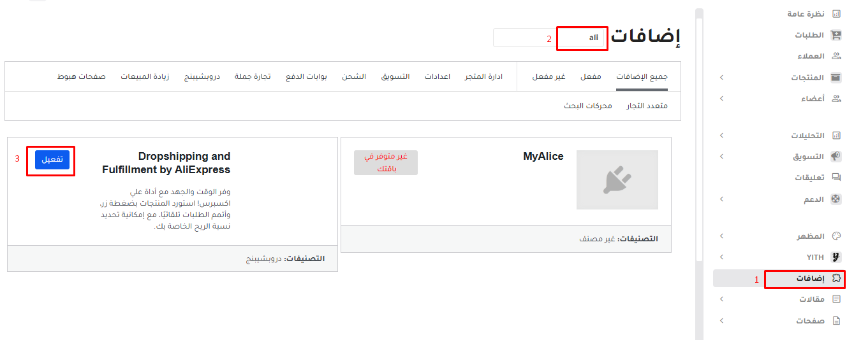Open the الطلبات sidebar link

(x=809, y=35)
